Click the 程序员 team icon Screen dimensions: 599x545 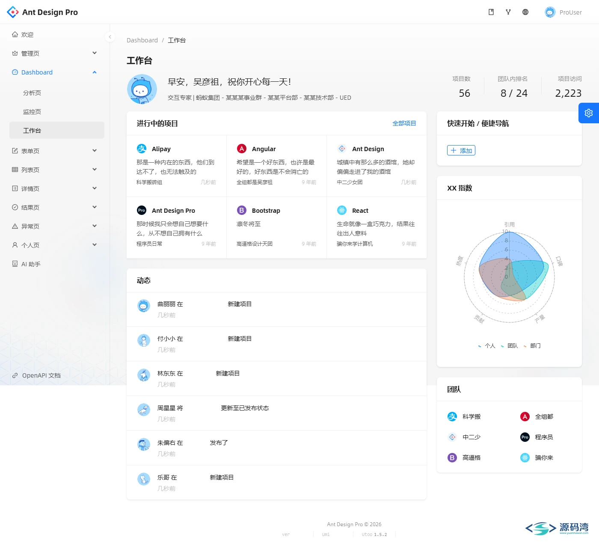pos(525,437)
